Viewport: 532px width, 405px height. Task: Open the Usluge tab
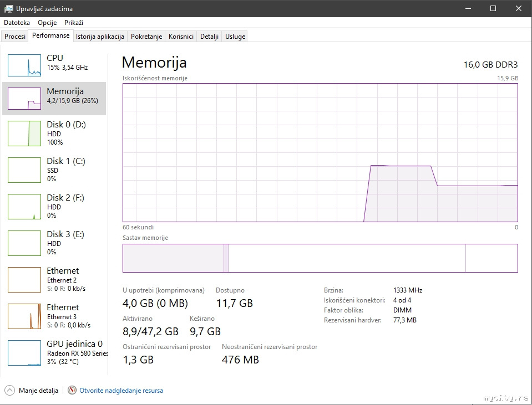[235, 37]
